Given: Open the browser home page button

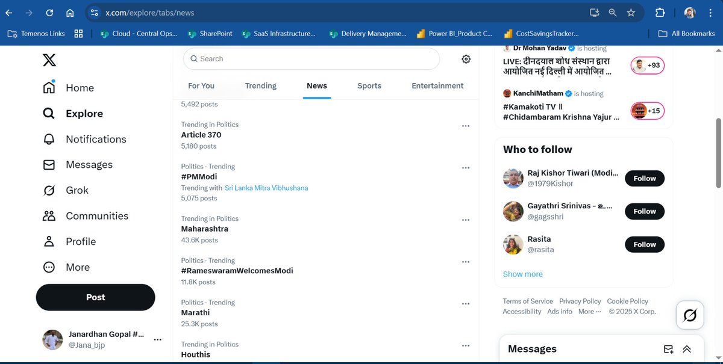Looking at the screenshot, I should coord(70,13).
